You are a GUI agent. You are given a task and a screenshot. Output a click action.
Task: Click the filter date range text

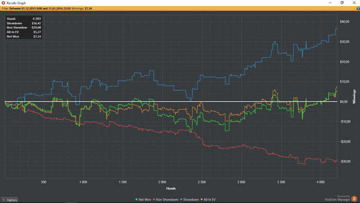tap(40, 9)
